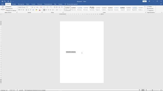163x91 pixels.
Task: Open the Ссылки tab
Action: tap(33, 4)
